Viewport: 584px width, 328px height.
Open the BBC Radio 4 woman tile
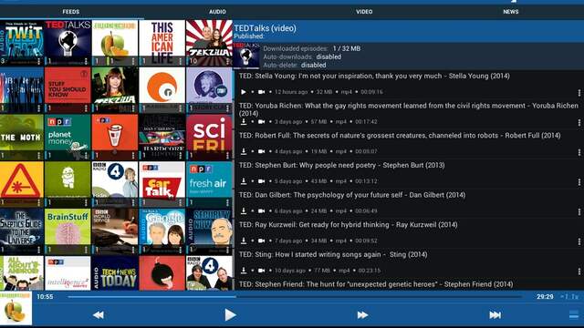115,184
